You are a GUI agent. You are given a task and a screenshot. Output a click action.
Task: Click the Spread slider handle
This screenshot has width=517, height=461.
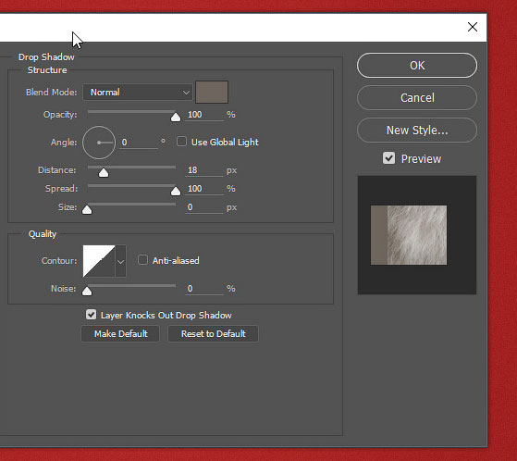click(x=176, y=191)
